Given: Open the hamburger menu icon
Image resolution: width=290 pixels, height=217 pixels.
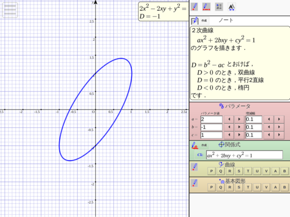Looking at the screenshot, I should tap(10, 10).
